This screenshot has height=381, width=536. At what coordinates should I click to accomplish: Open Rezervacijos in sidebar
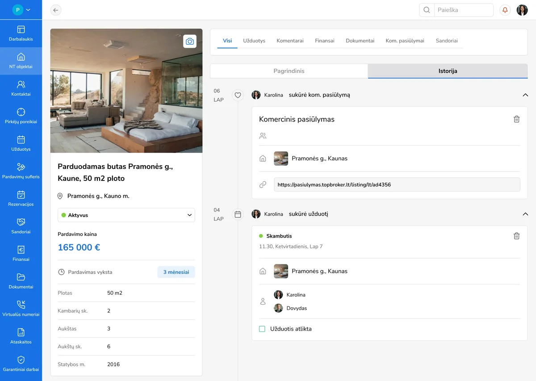coord(21,199)
